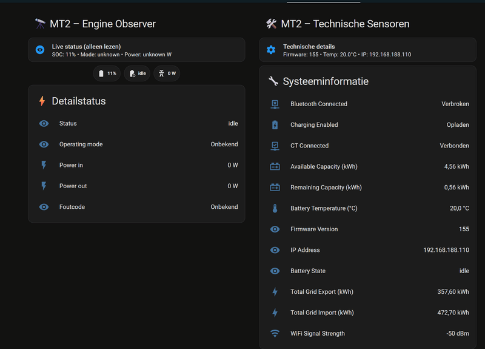485x349 pixels.
Task: Click the gear icon beside Technische details
Action: tap(271, 50)
